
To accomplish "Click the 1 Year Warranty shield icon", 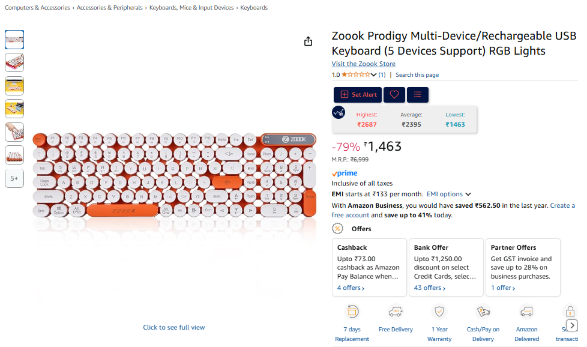I will coord(439,312).
